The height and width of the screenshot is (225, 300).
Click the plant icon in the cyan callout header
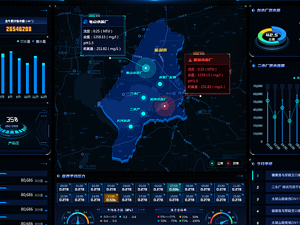(85, 22)
